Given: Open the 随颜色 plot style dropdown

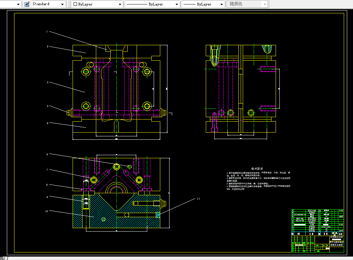Looking at the screenshot, I should pyautogui.click(x=247, y=4).
